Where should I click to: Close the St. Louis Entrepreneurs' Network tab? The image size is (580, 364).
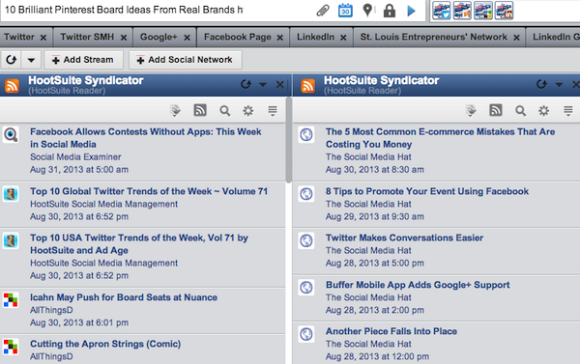pos(517,38)
